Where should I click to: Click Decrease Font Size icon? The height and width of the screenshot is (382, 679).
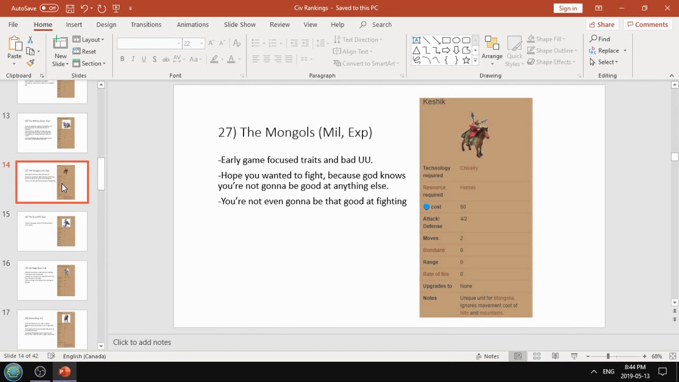(x=223, y=43)
